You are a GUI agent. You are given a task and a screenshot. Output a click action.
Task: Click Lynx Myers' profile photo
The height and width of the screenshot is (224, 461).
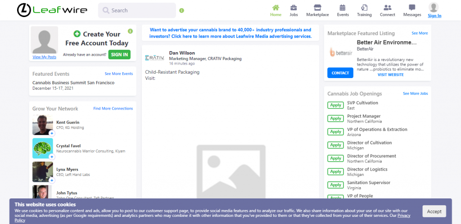tap(43, 172)
